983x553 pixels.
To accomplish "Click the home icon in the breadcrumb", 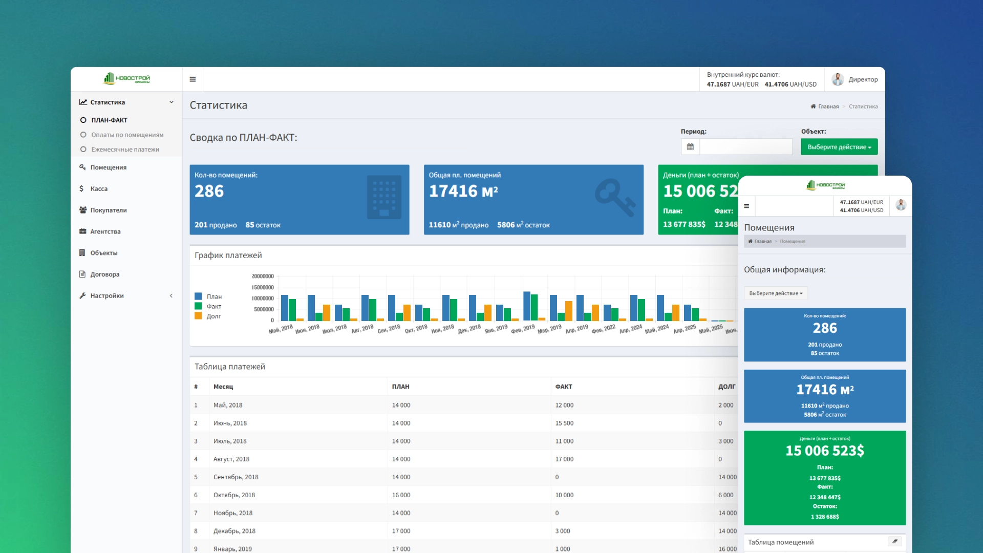I will coord(814,107).
